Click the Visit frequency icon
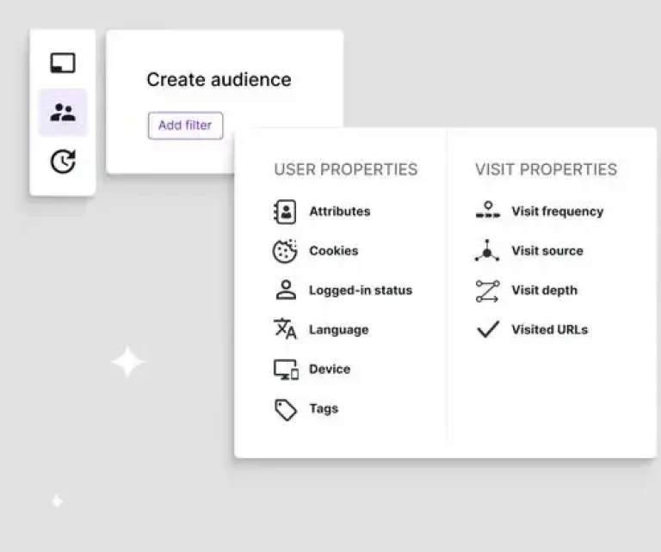Viewport: 661px width, 552px height. (x=487, y=212)
